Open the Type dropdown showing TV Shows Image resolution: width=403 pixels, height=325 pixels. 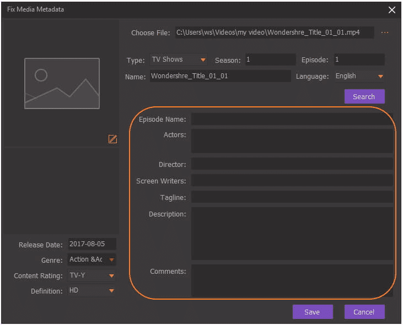(179, 59)
